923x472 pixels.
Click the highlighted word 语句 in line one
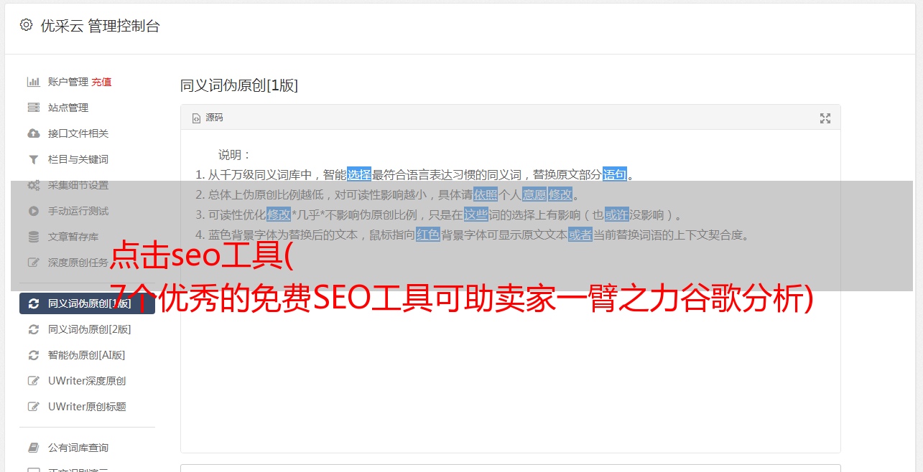(615, 174)
